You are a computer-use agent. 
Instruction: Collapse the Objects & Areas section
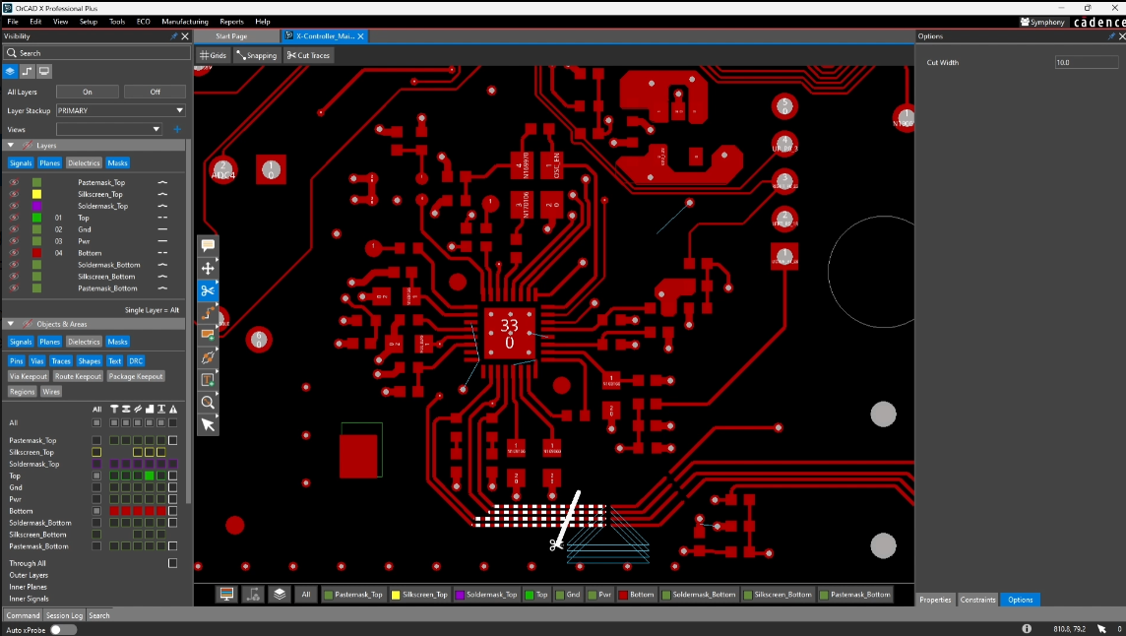coord(11,324)
